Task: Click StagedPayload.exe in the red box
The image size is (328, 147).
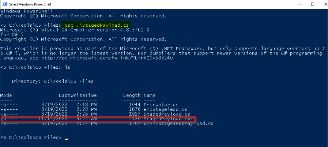Action: [169, 119]
